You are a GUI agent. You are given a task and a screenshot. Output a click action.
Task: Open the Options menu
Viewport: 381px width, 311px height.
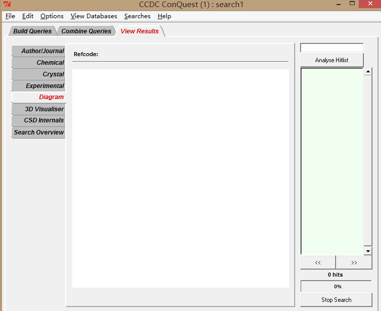click(x=52, y=16)
